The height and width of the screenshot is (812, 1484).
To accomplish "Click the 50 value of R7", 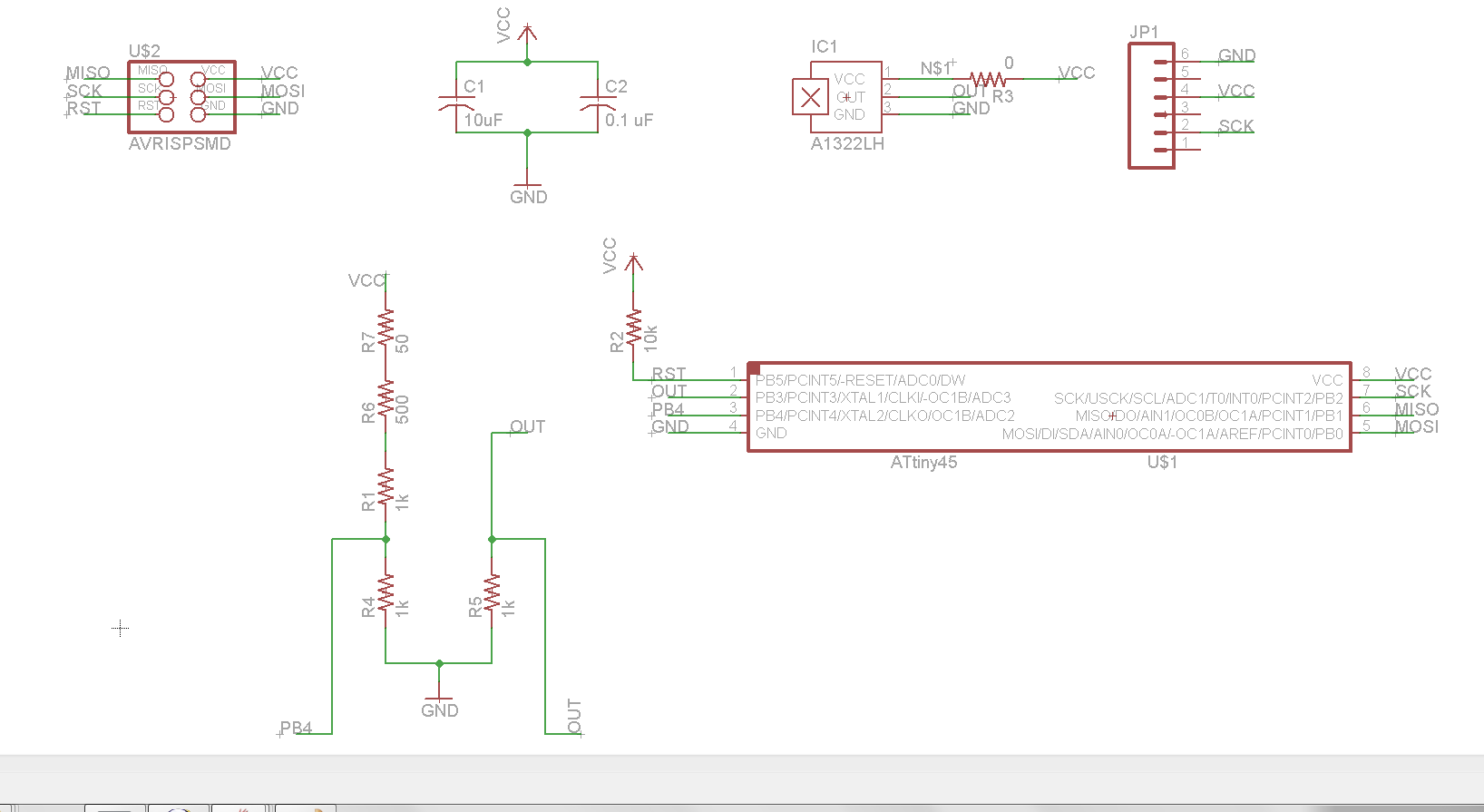I will [402, 343].
